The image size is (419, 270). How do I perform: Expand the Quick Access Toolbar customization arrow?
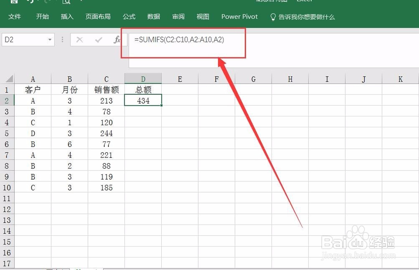click(81, 2)
